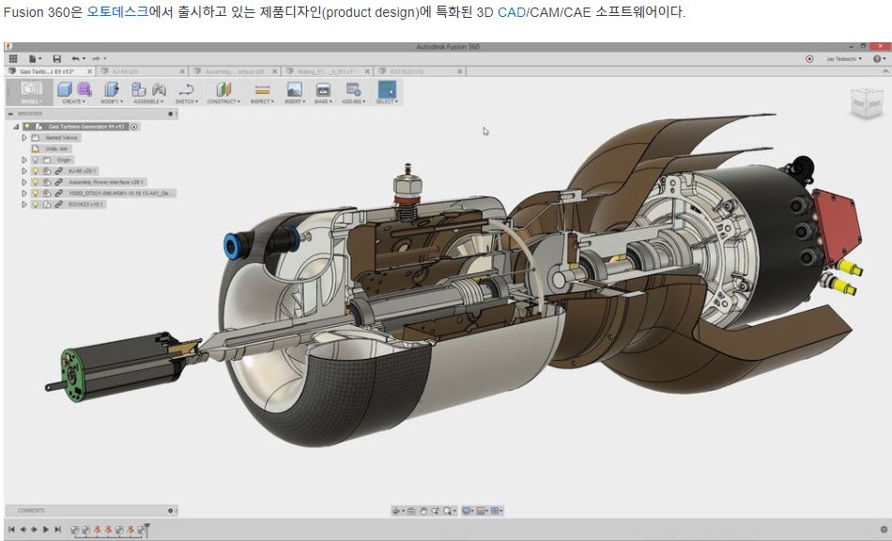Select the Sketch line tool icon
The image size is (892, 541).
tap(186, 88)
